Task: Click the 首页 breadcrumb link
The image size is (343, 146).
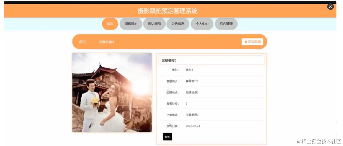Action: [82, 42]
